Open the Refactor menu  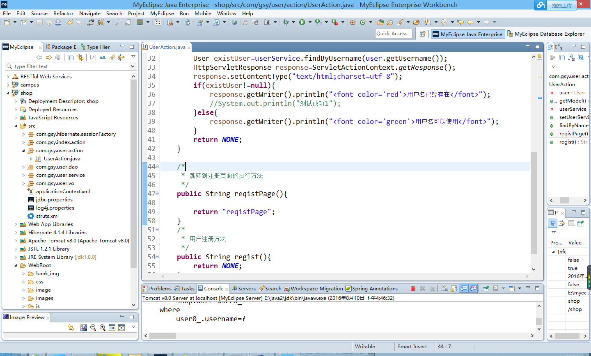[63, 13]
